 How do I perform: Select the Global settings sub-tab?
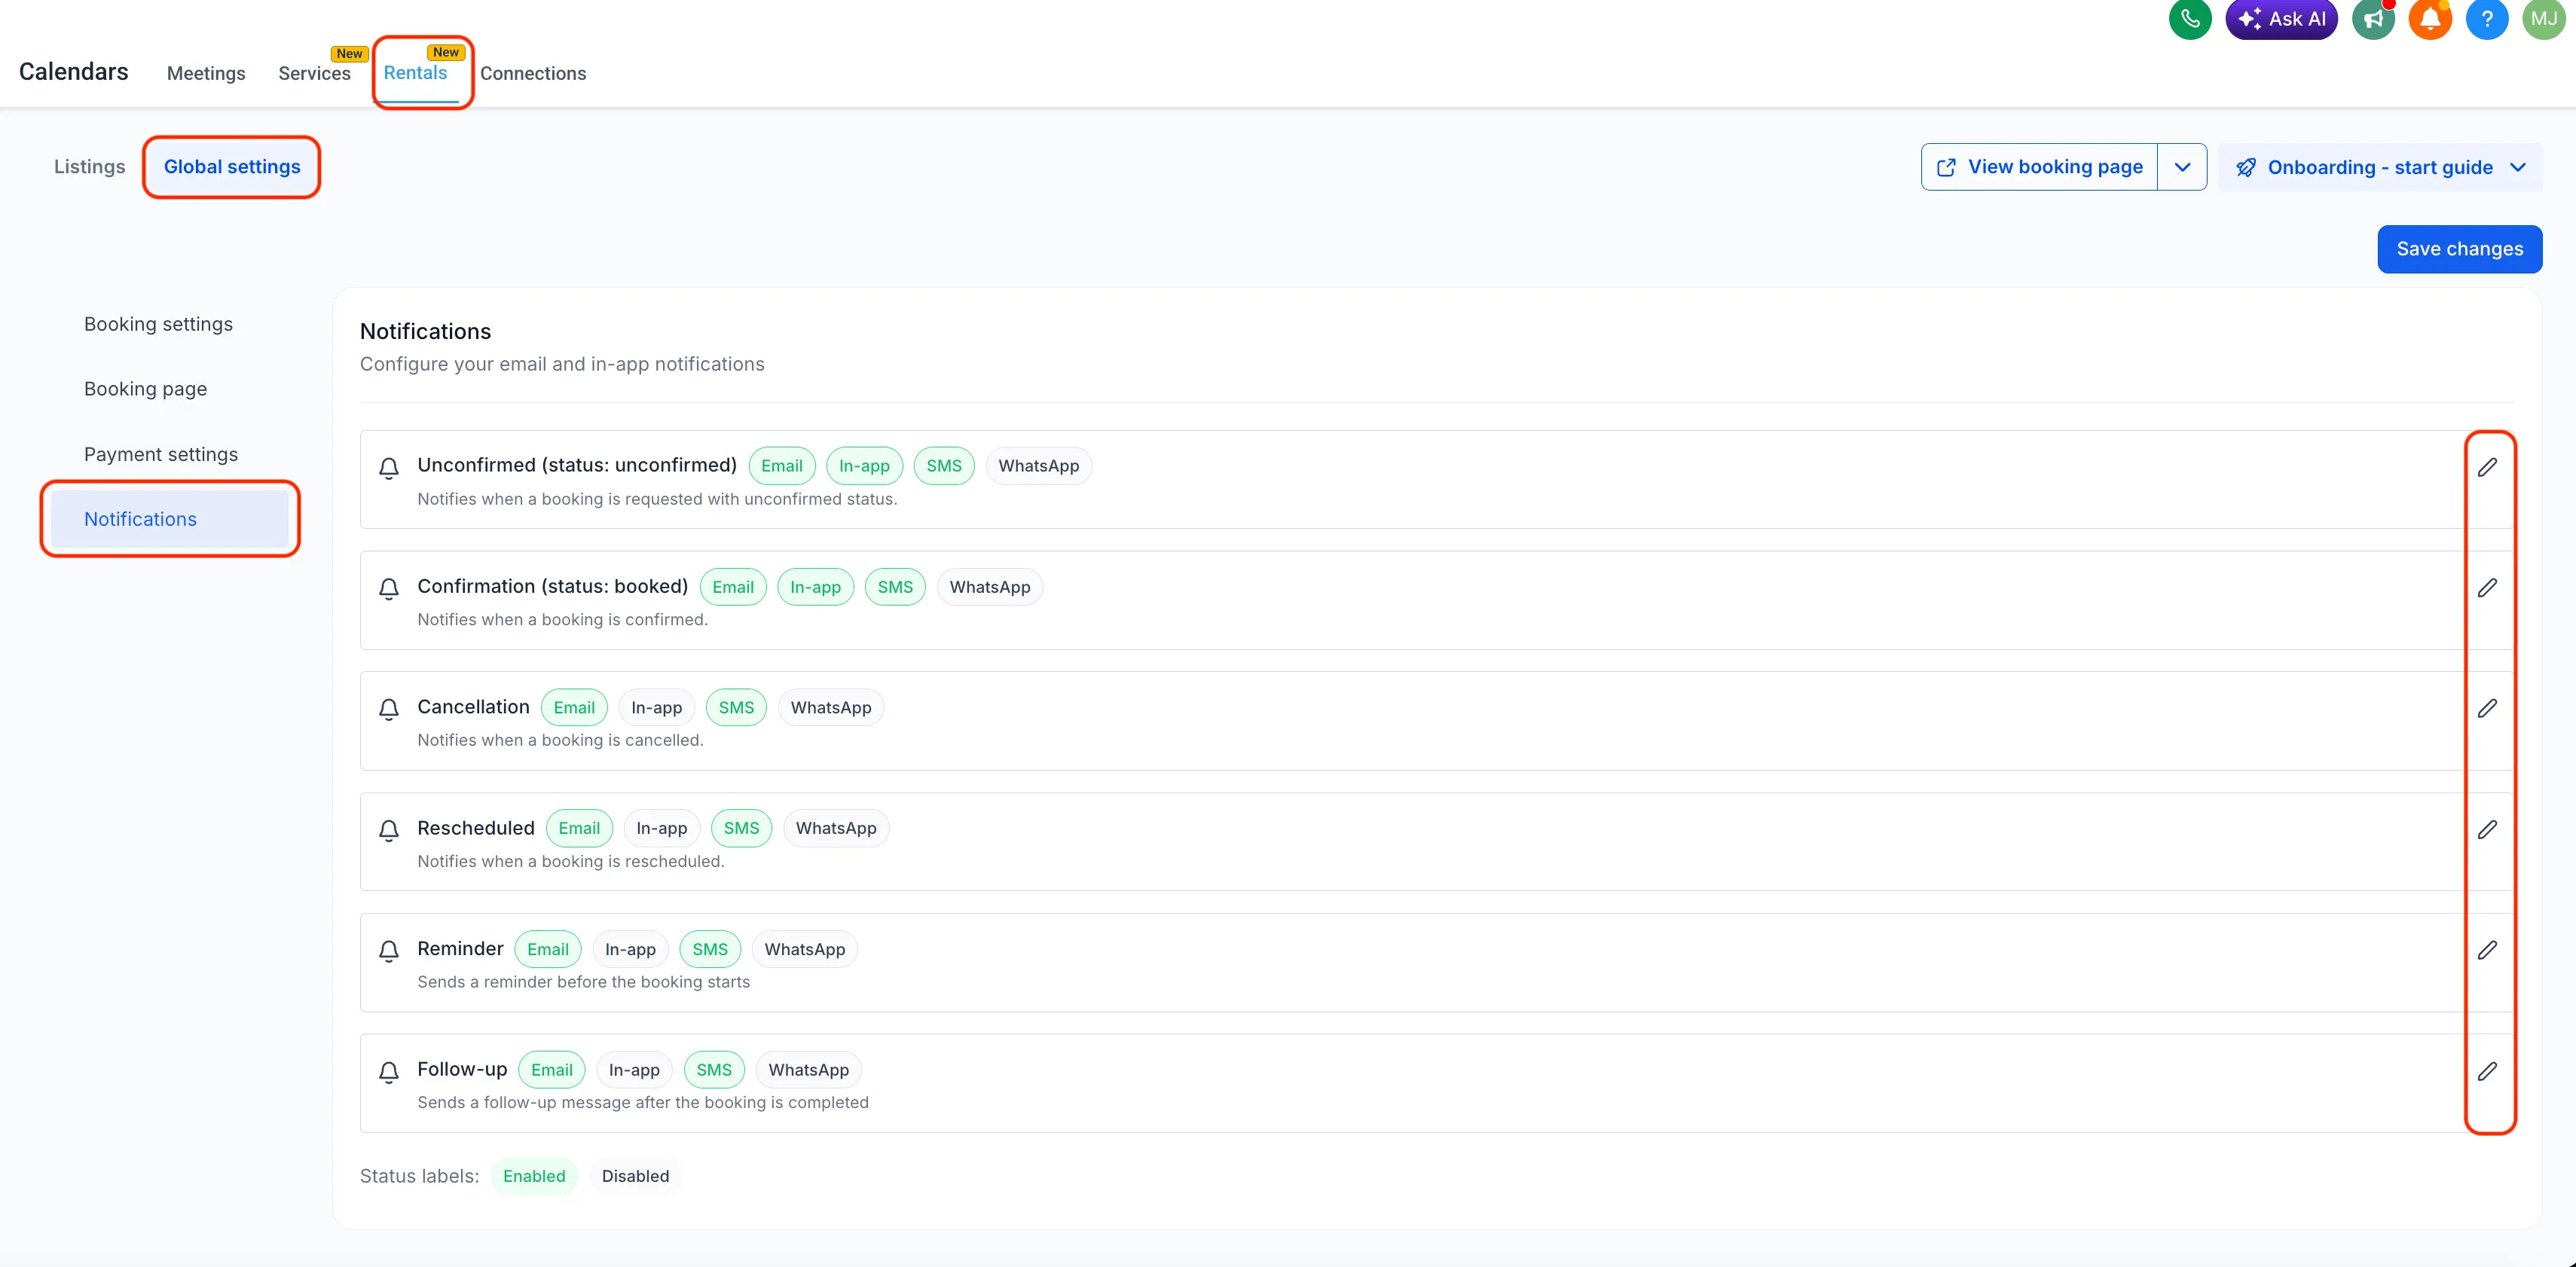[x=232, y=167]
